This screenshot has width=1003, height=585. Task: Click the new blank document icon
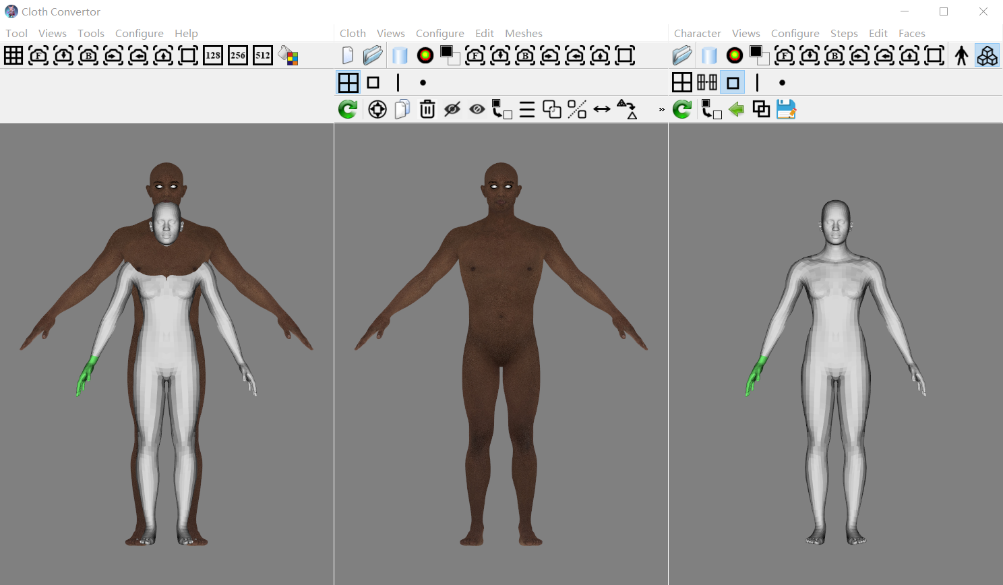point(348,55)
